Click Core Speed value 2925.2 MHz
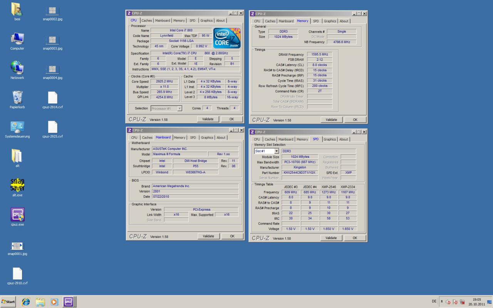 click(x=164, y=82)
